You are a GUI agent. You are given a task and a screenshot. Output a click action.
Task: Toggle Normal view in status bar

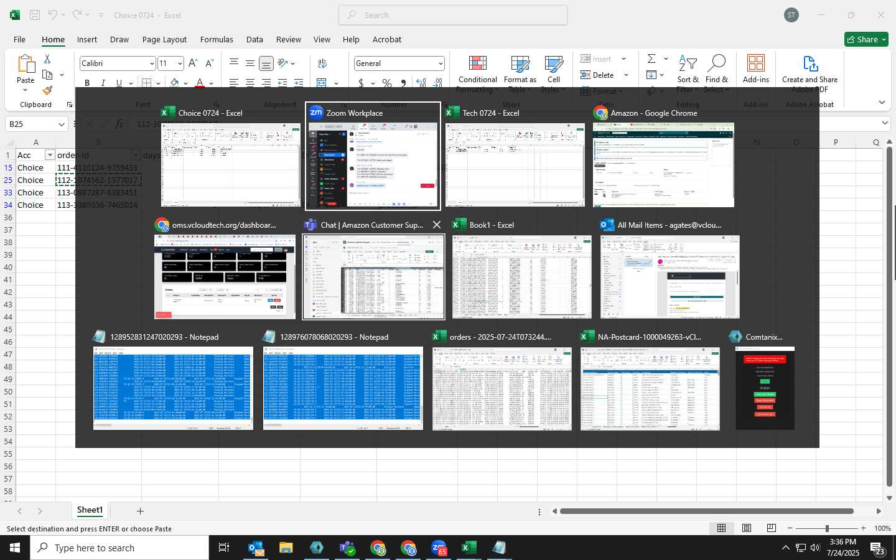[x=721, y=528]
